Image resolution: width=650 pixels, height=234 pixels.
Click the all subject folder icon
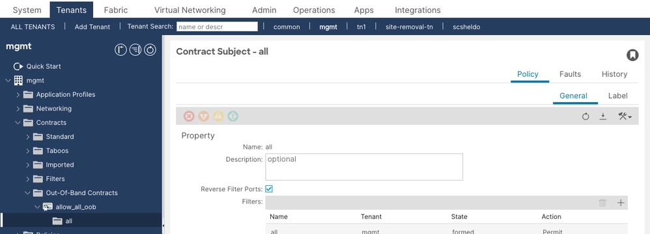(57, 221)
